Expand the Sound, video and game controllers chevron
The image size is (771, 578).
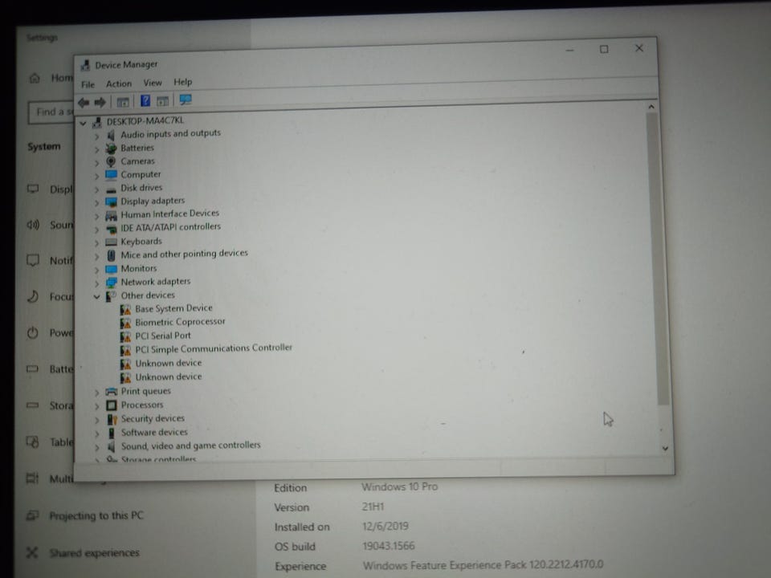[x=96, y=447]
